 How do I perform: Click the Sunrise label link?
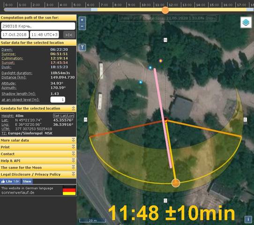(8, 54)
